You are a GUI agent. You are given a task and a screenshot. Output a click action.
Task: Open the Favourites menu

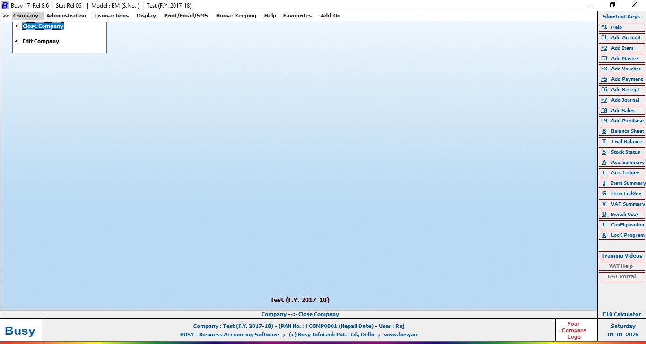pyautogui.click(x=297, y=16)
